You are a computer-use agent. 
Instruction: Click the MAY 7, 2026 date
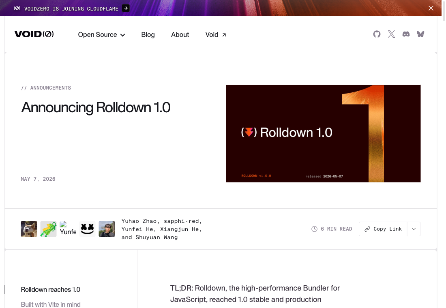38,179
